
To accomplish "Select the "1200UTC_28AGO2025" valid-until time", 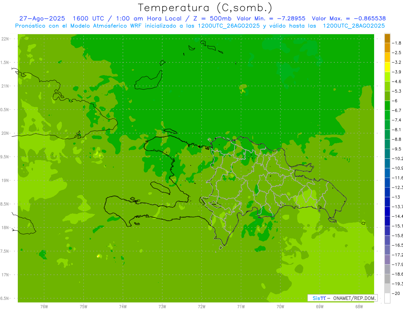I will (354, 26).
